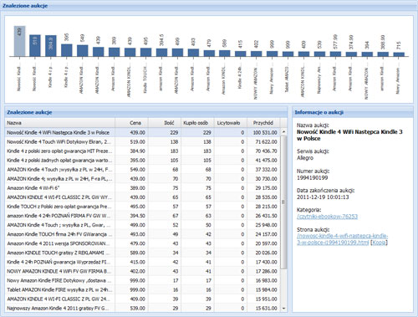Select the chart bar labeled 715

(x=399, y=54)
